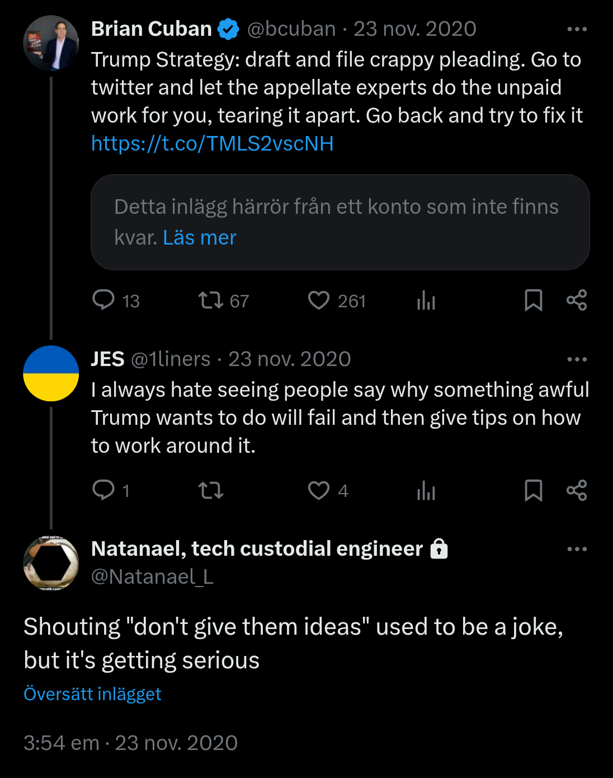
Task: Like the tweet by JES
Action: pyautogui.click(x=319, y=490)
